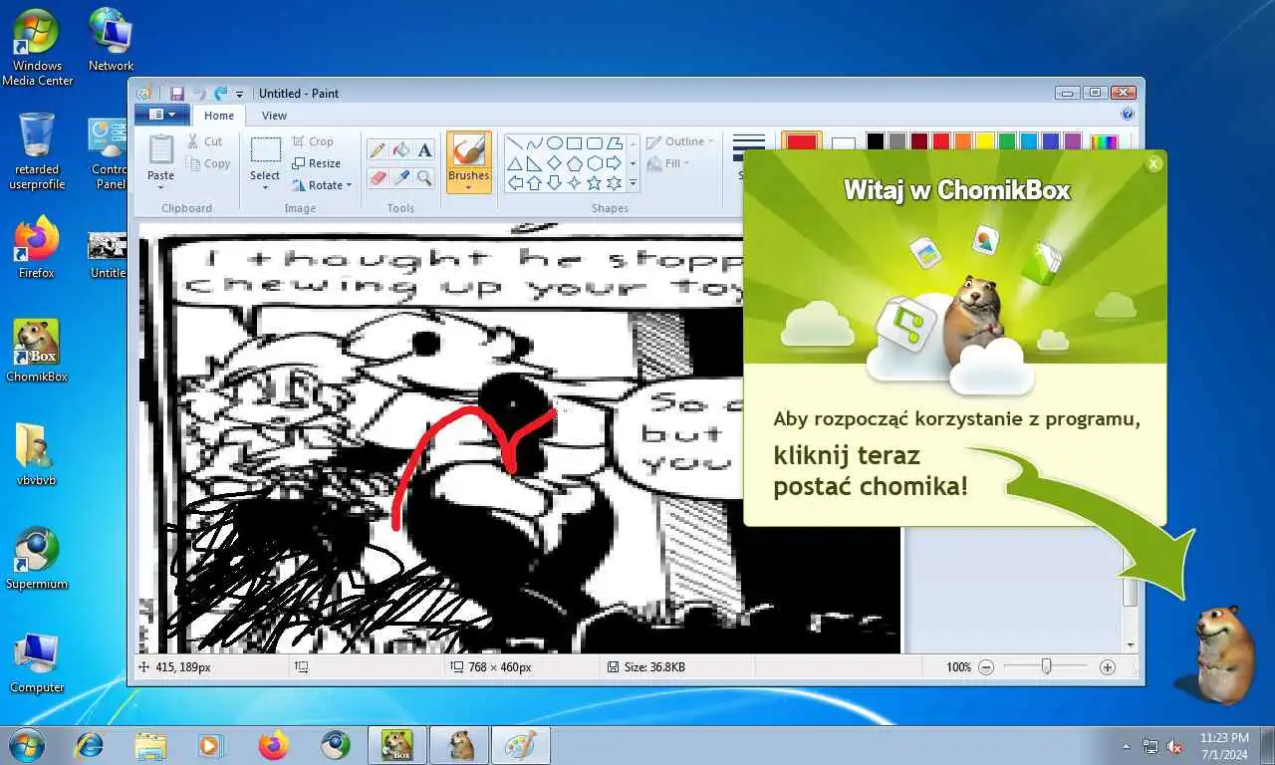Choose the gray palette color
Image resolution: width=1275 pixels, height=765 pixels.
pyautogui.click(x=897, y=142)
